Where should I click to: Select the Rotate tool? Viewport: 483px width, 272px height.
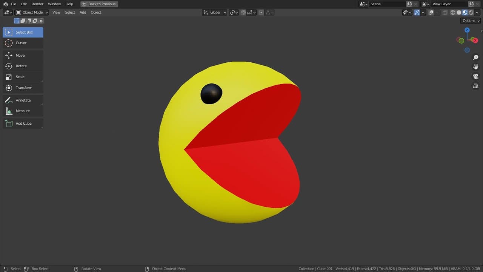click(x=23, y=66)
